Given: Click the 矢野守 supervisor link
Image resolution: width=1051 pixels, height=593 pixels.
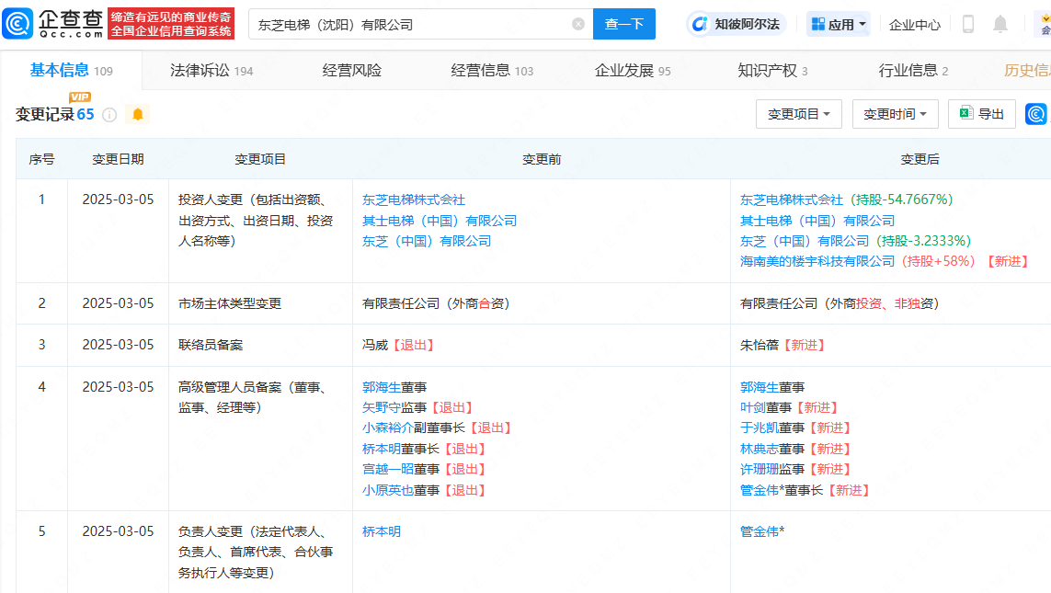Looking at the screenshot, I should [382, 407].
